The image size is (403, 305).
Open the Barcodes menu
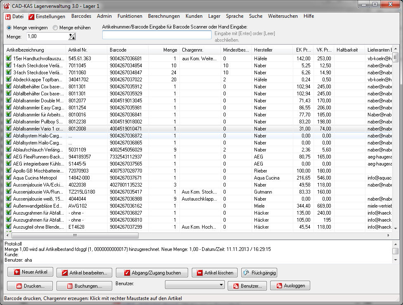click(x=81, y=17)
